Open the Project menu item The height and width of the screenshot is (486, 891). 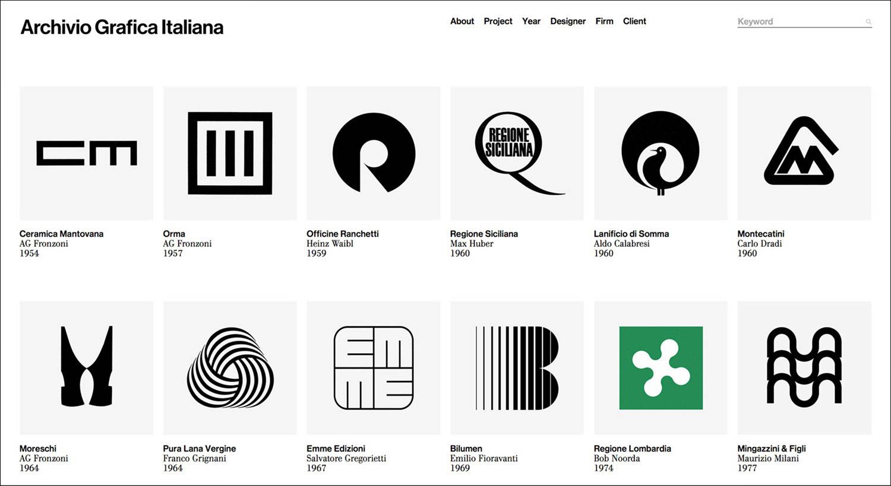pos(498,21)
